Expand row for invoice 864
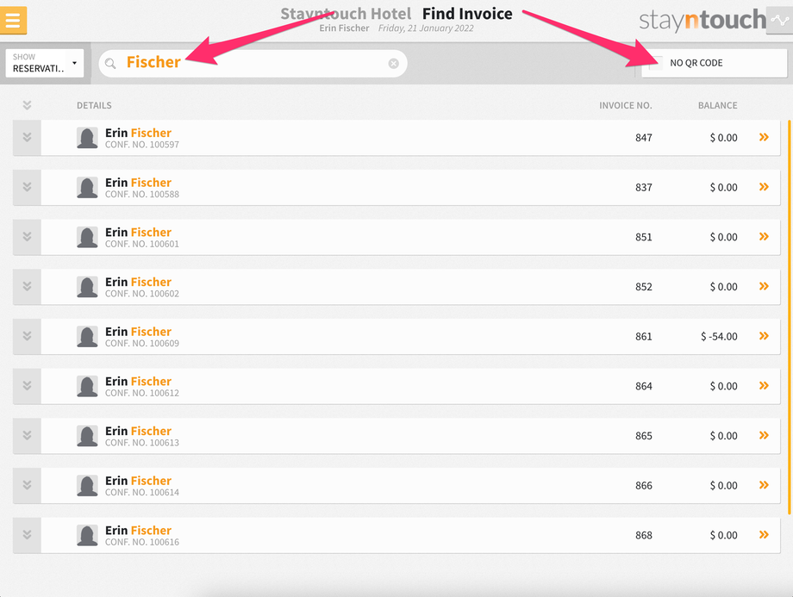The height and width of the screenshot is (597, 793). pos(27,386)
